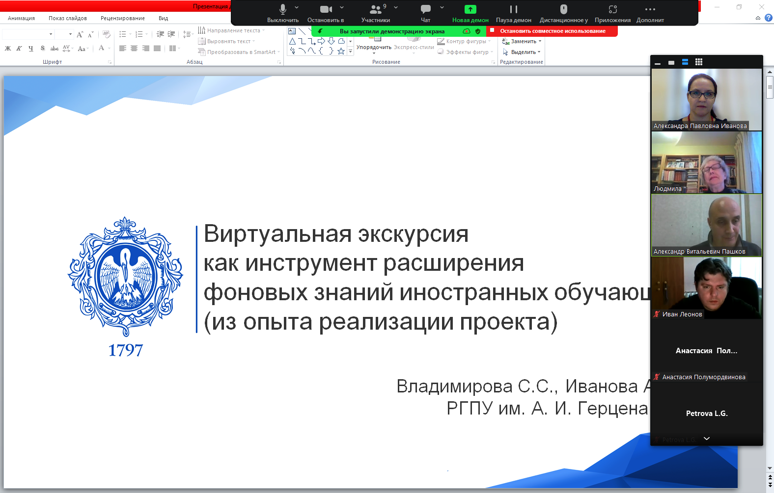This screenshot has width=774, height=493.
Task: Click Преобразовать в SmartArt
Action: pos(239,52)
